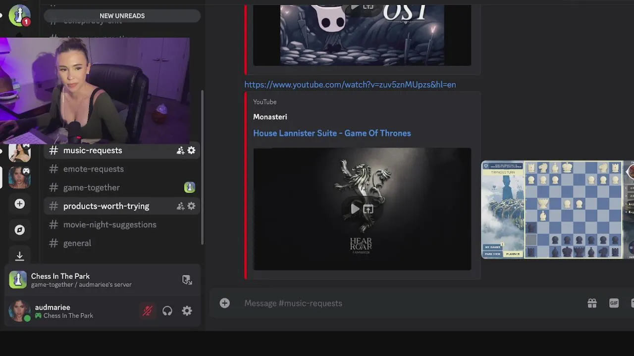Open the gift Nitro icon

592,303
